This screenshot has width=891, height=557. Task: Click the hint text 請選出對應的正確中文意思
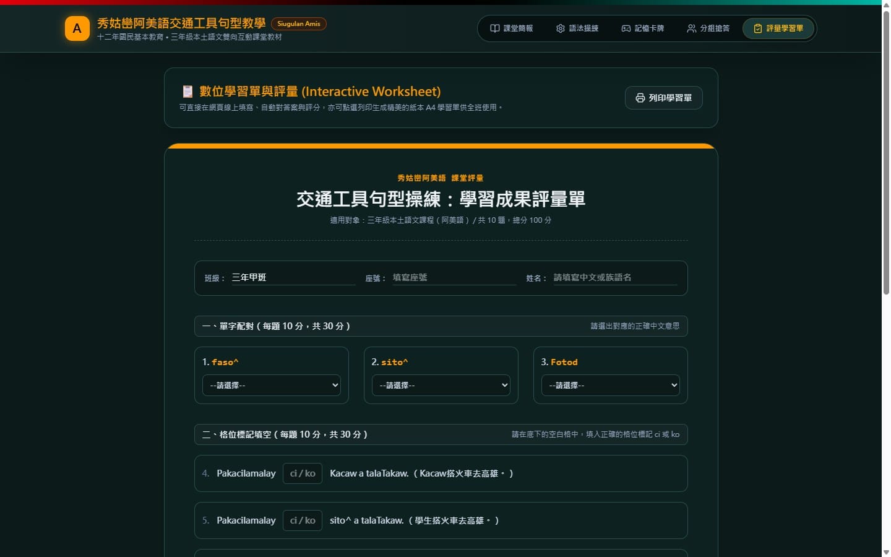coord(635,326)
